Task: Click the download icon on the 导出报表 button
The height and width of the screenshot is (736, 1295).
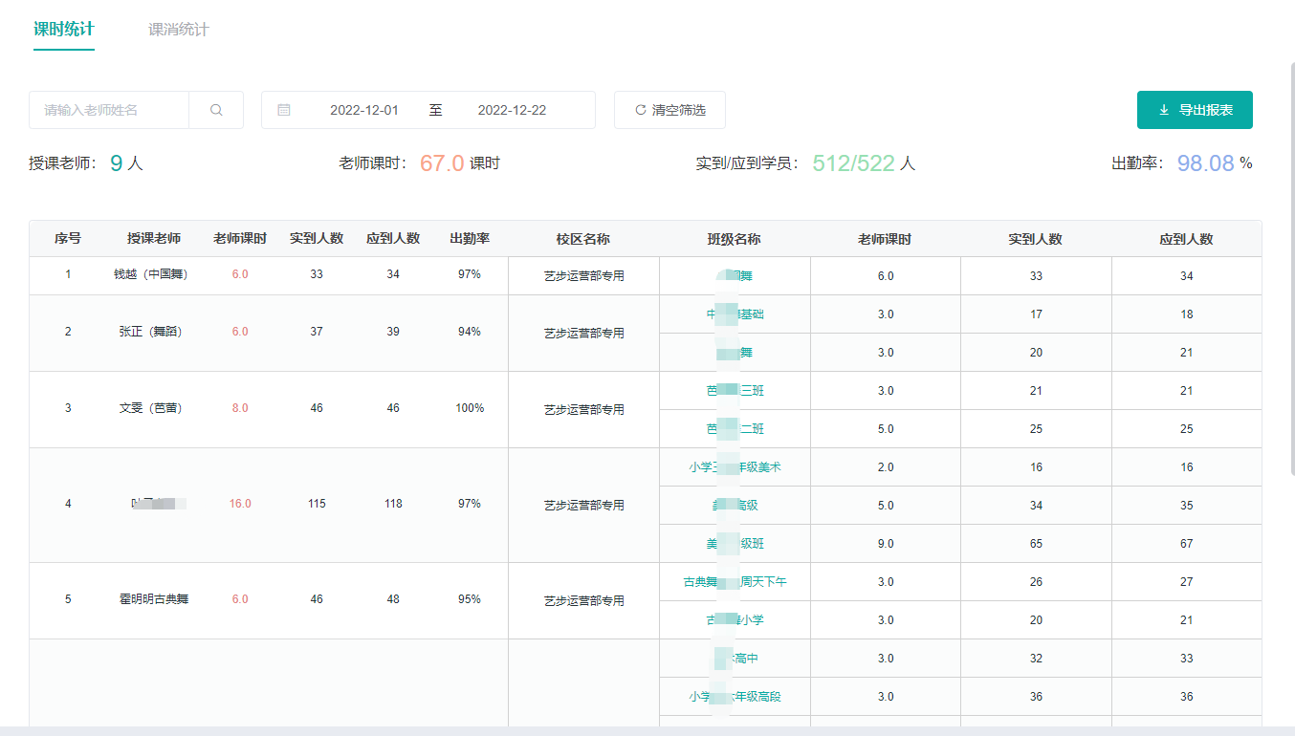Action: point(1165,110)
